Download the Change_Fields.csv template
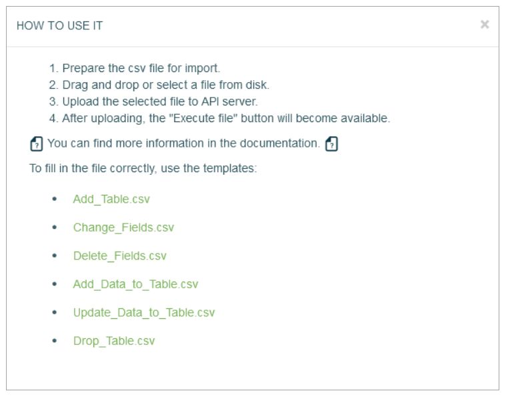This screenshot has height=397, width=506. click(123, 228)
